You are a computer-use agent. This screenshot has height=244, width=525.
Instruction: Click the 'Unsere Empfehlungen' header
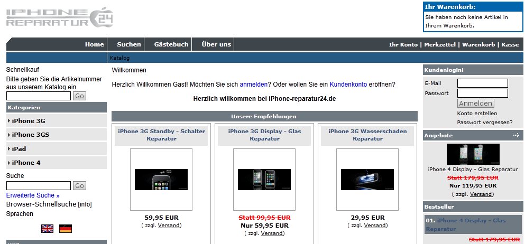pos(264,116)
